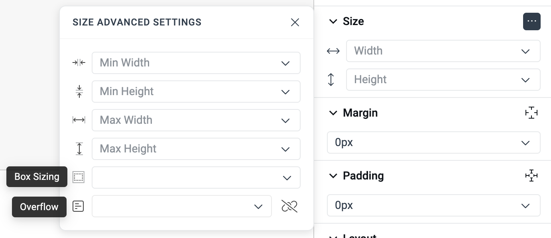
Task: Collapse the Size section
Action: tap(333, 21)
